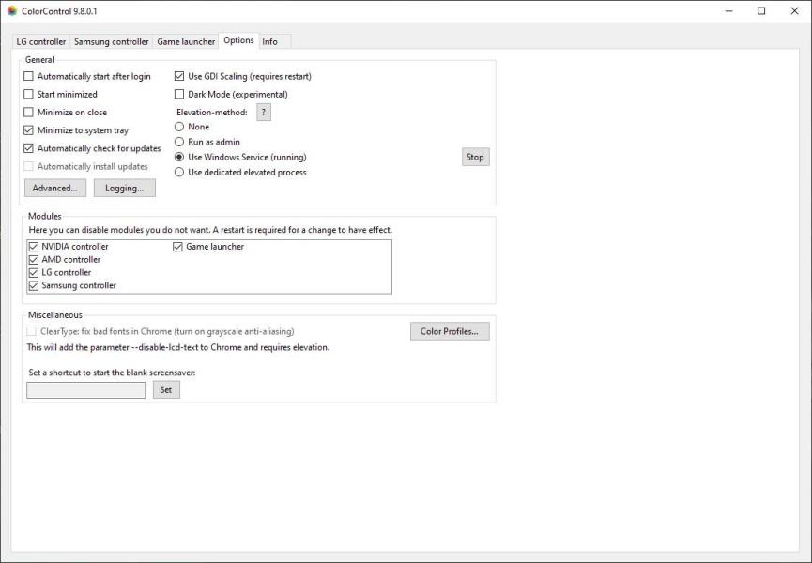Open the Game launcher tab

point(186,42)
